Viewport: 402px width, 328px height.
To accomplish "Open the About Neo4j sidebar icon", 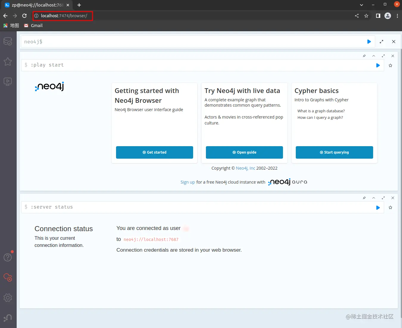I will [x=8, y=318].
